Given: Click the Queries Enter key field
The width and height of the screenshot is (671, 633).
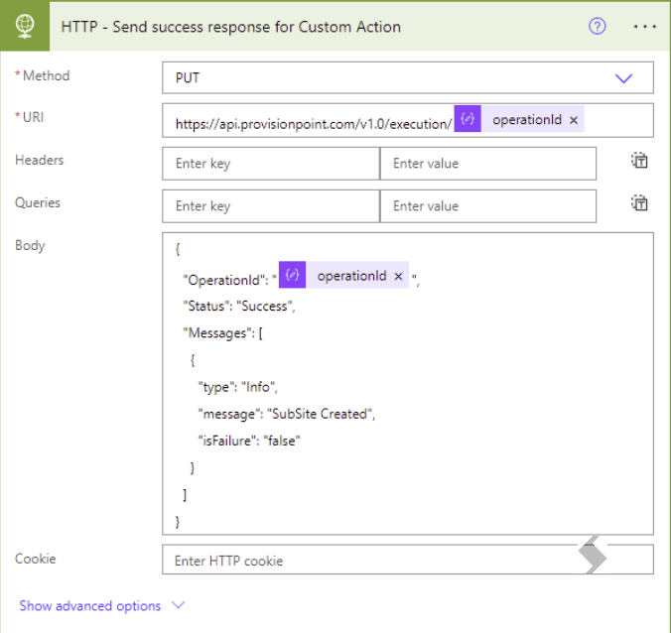Looking at the screenshot, I should coord(271,206).
